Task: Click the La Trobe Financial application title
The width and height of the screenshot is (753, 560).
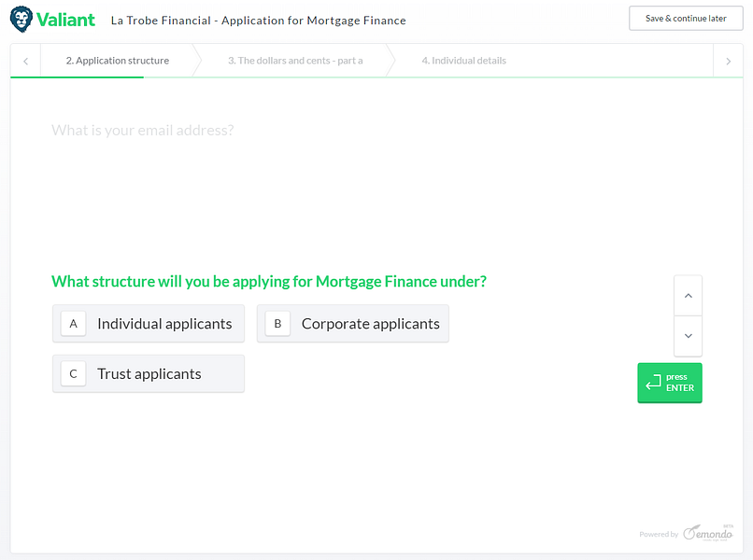Action: pyautogui.click(x=258, y=21)
